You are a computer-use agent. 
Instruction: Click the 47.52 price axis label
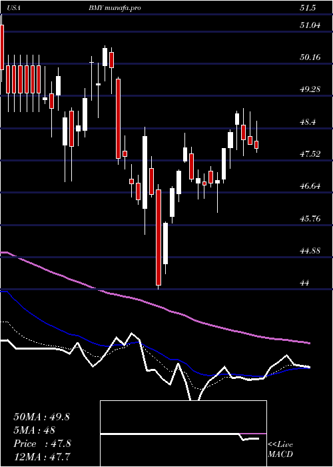coord(310,154)
